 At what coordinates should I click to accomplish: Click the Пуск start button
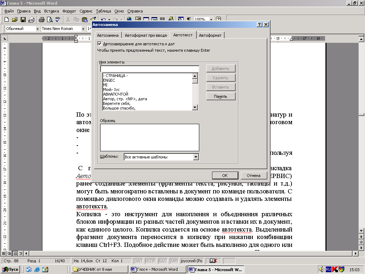10,269
